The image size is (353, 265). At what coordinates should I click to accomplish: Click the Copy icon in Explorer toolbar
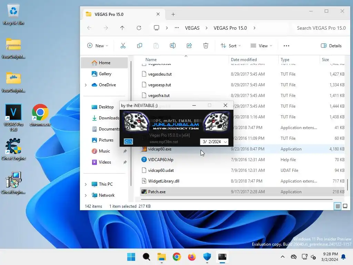(140, 46)
